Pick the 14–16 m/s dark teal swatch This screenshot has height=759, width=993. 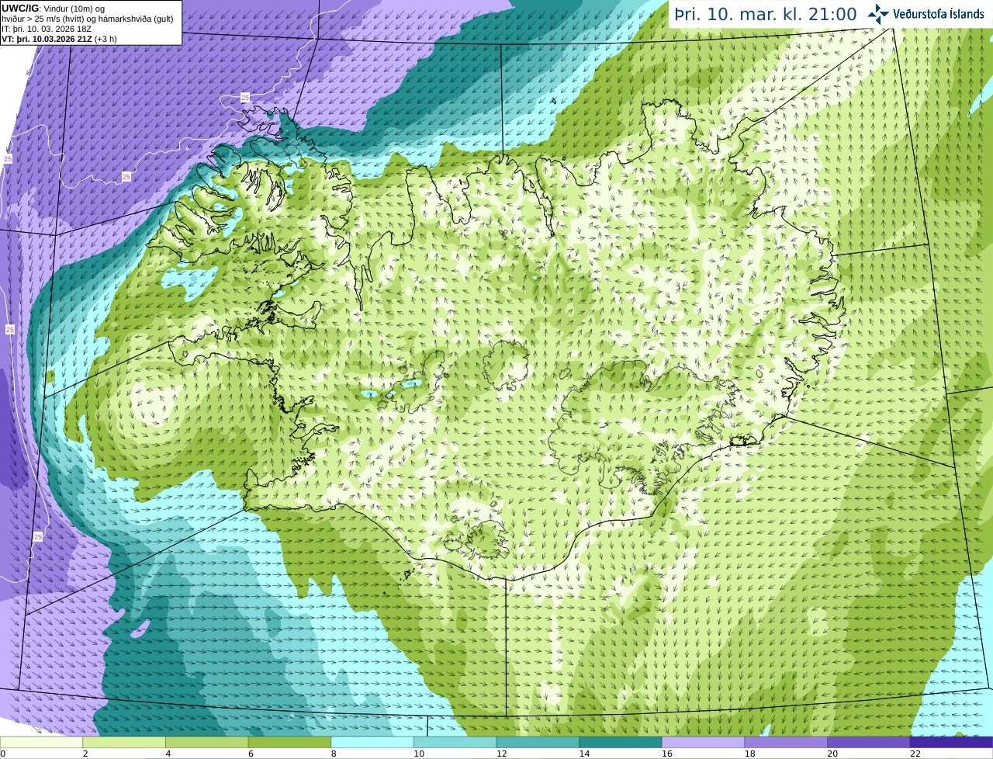[x=621, y=742]
